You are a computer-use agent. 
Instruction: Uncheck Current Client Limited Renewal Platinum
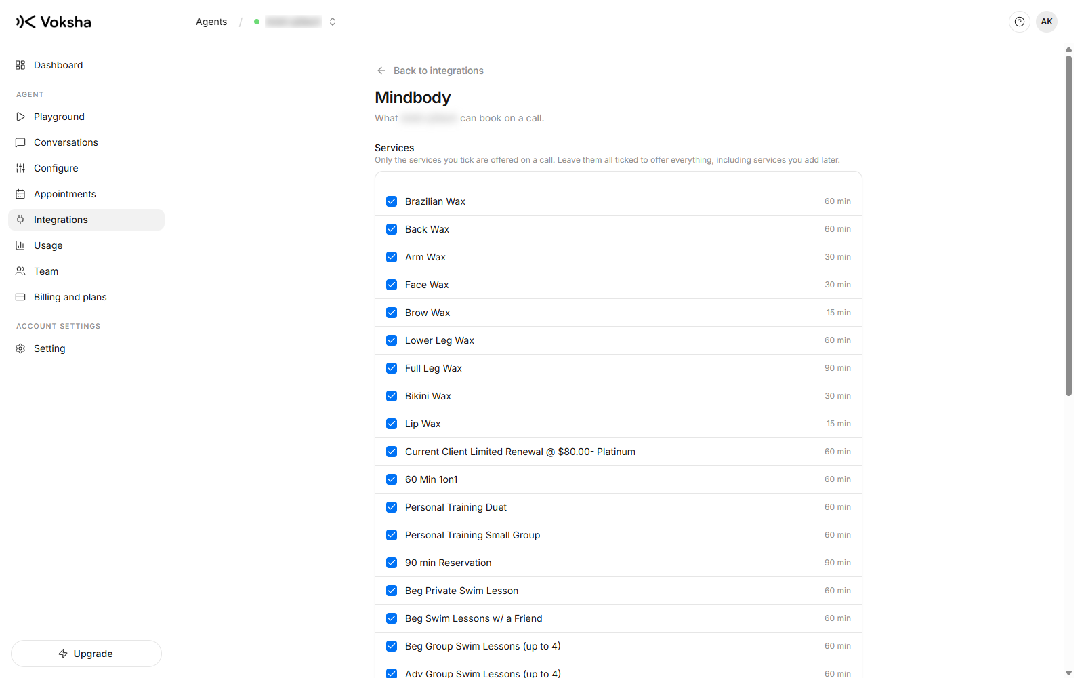click(392, 452)
